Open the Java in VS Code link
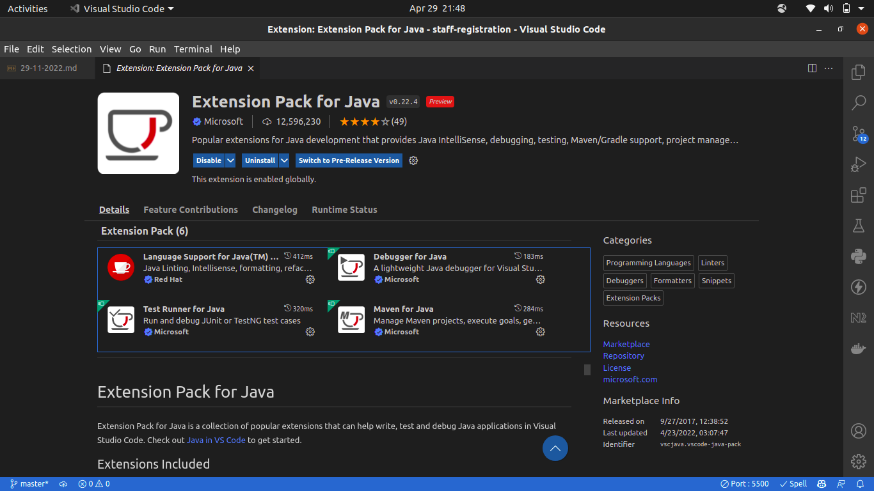The width and height of the screenshot is (874, 491). [216, 440]
